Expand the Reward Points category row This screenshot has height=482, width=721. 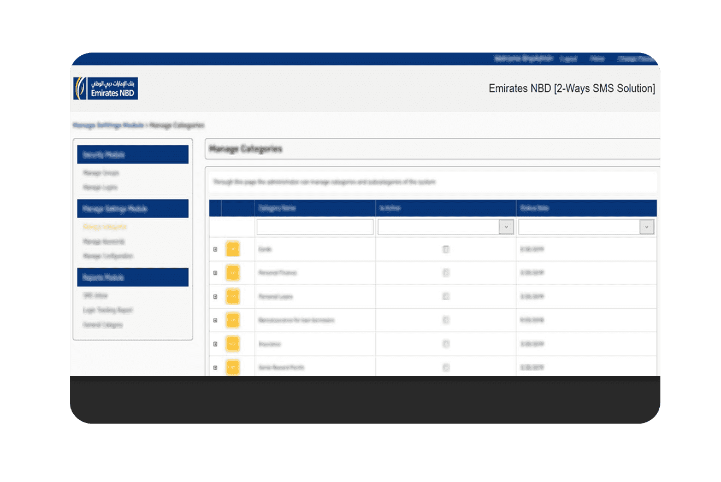tap(215, 368)
